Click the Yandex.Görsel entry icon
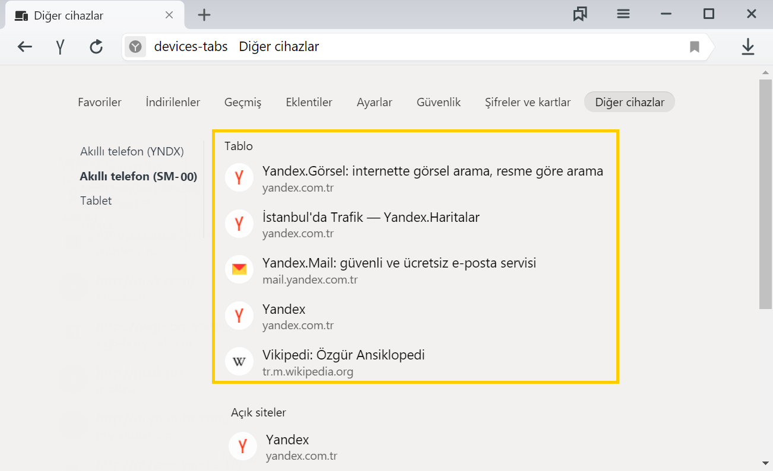This screenshot has width=773, height=471. pyautogui.click(x=239, y=177)
